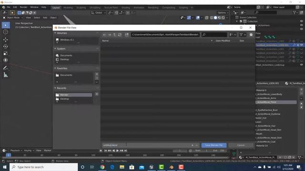Select the Scale tool
Image resolution: width=305 pixels, height=171 pixels.
tap(6, 53)
